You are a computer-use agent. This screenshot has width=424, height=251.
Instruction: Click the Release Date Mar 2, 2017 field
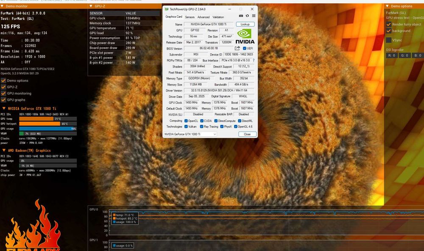point(193,42)
